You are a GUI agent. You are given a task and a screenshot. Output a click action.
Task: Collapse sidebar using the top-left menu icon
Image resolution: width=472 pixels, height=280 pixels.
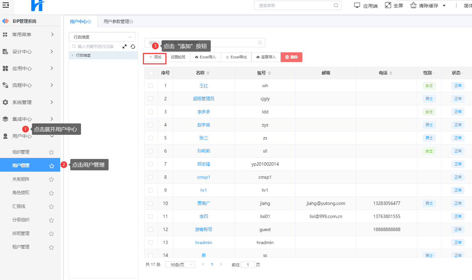tap(6, 5)
